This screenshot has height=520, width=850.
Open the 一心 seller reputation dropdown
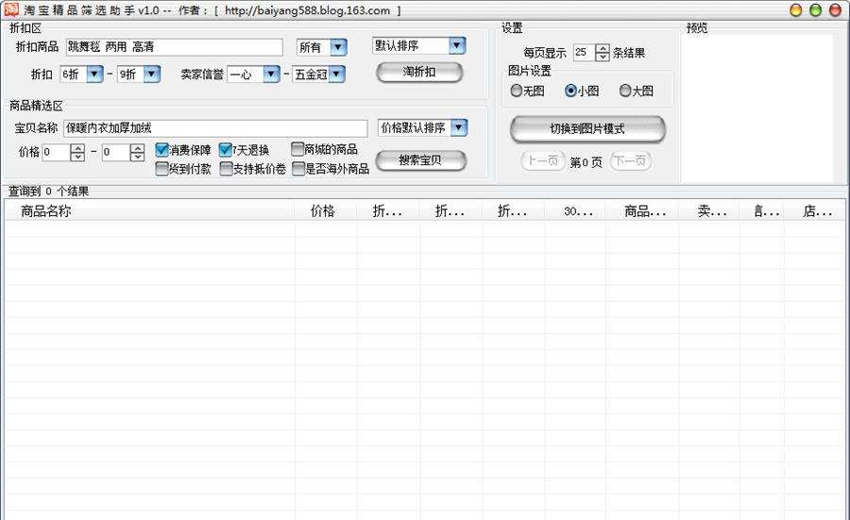(x=271, y=75)
